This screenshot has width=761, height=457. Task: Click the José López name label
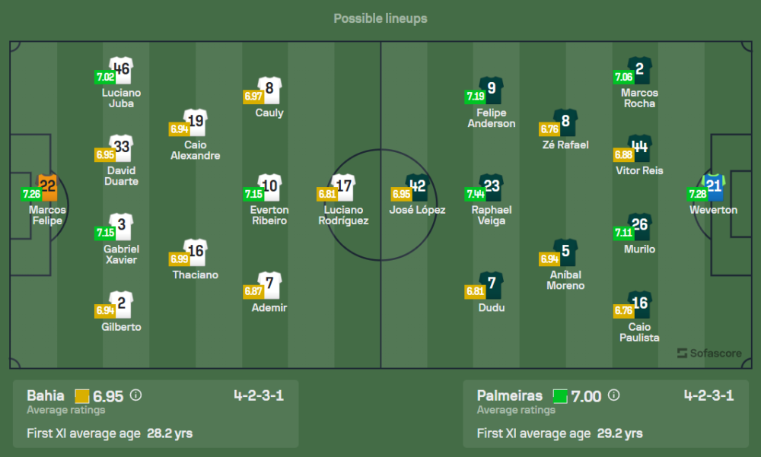point(417,210)
